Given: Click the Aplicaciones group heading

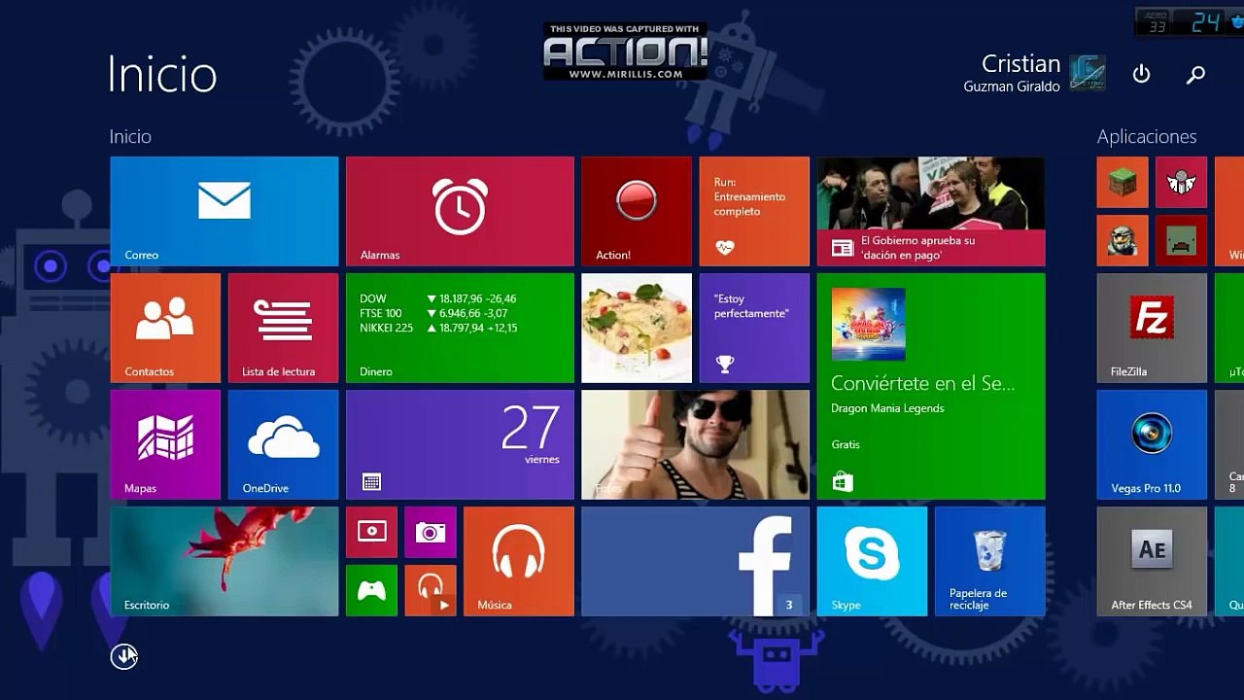Looking at the screenshot, I should point(1147,137).
